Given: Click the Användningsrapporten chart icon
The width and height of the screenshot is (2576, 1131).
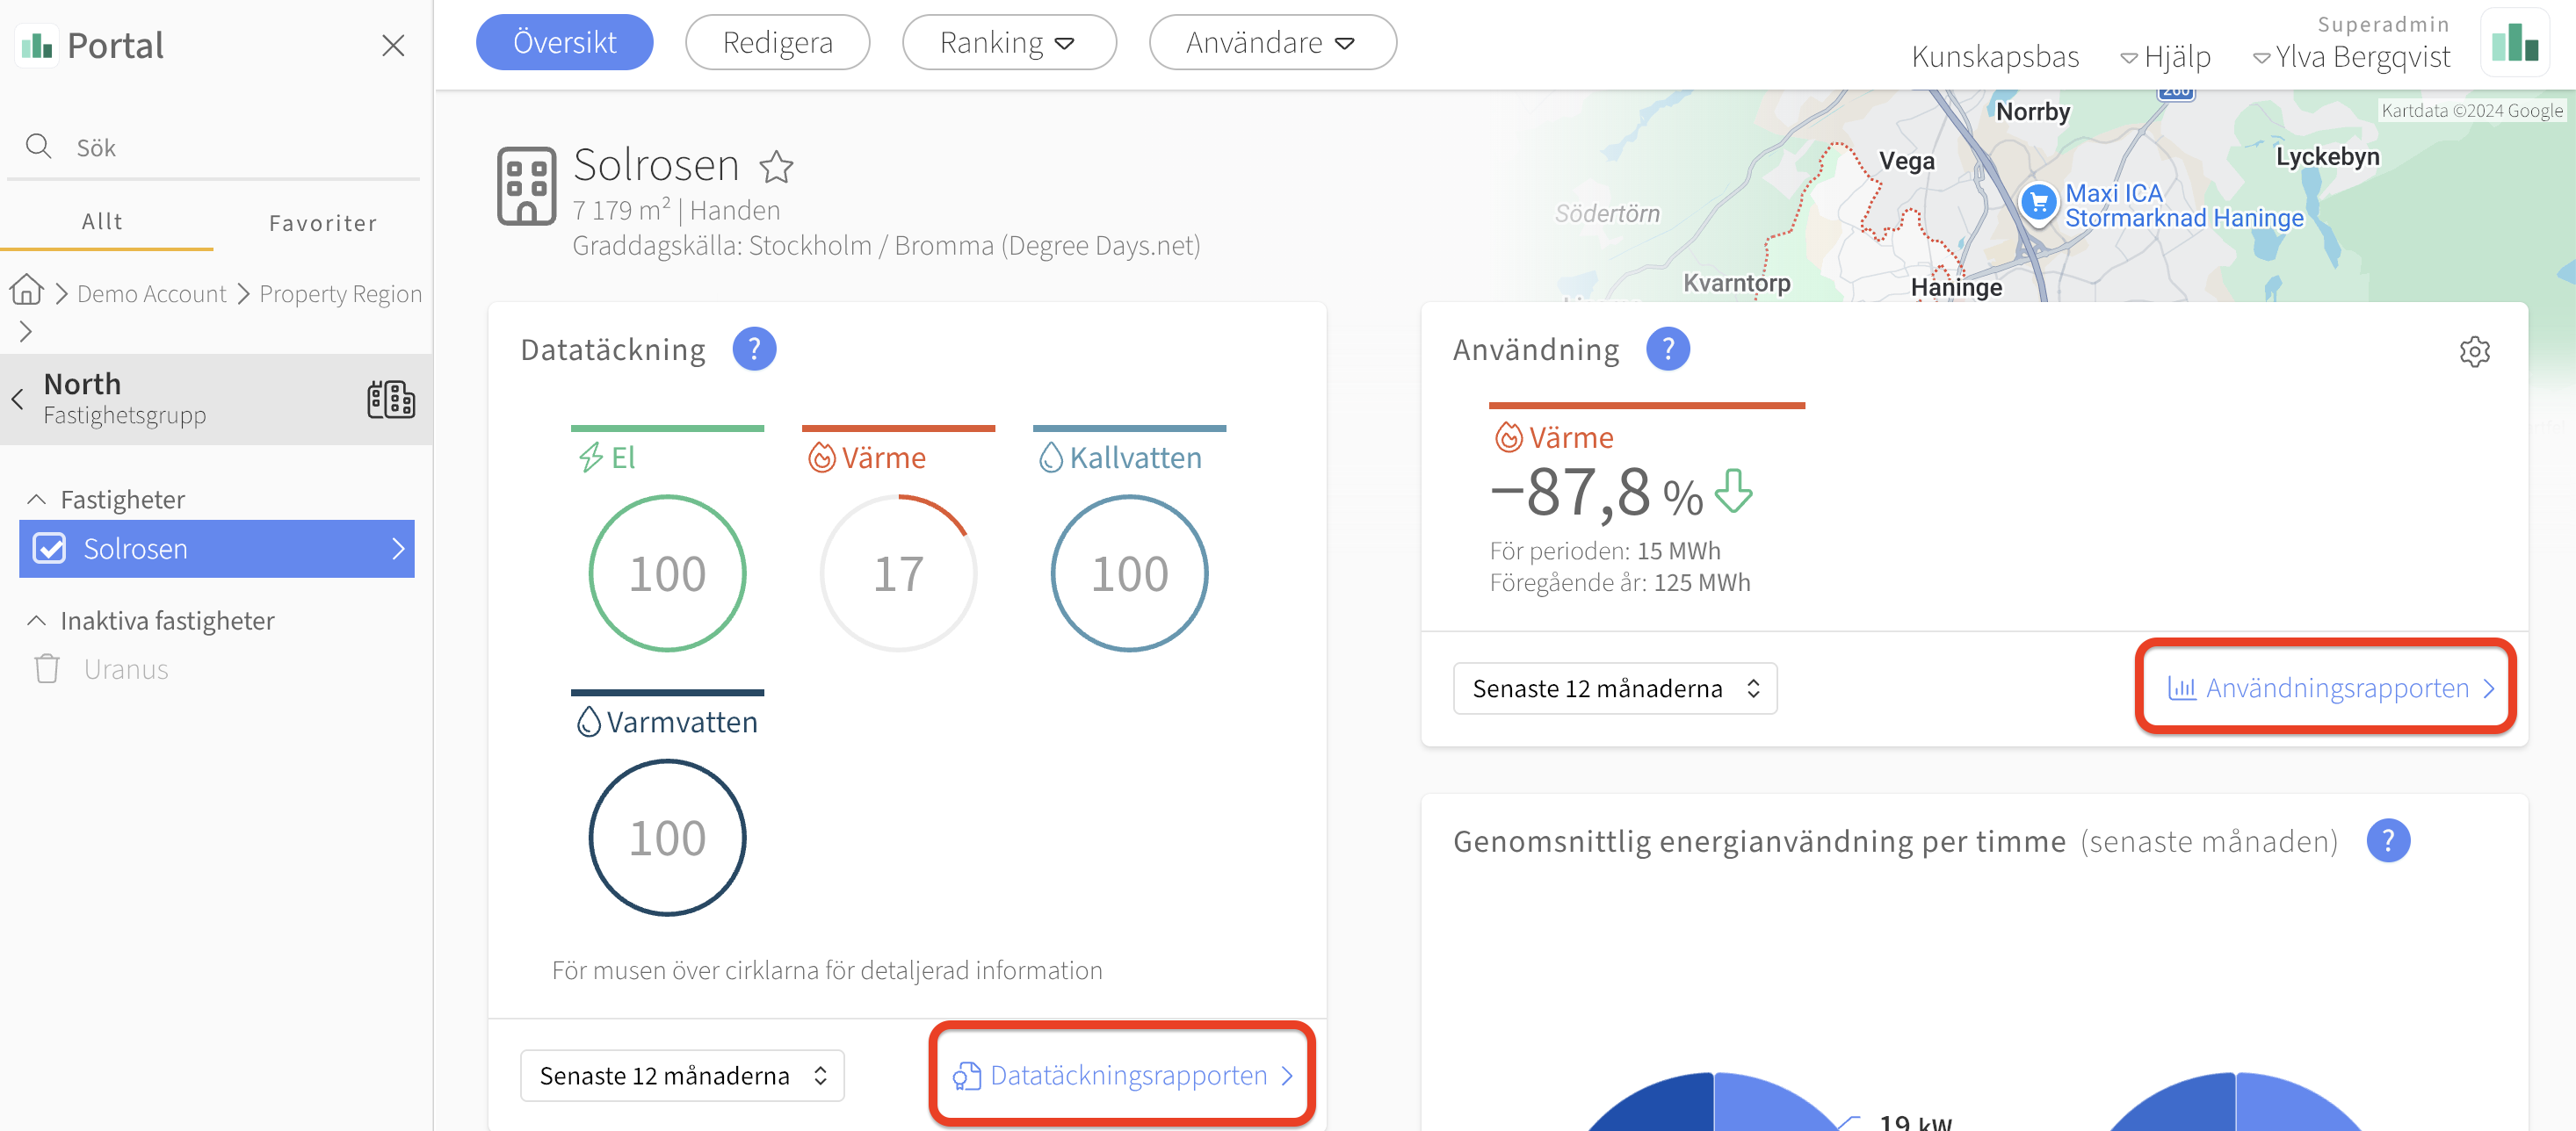Looking at the screenshot, I should [x=2181, y=688].
